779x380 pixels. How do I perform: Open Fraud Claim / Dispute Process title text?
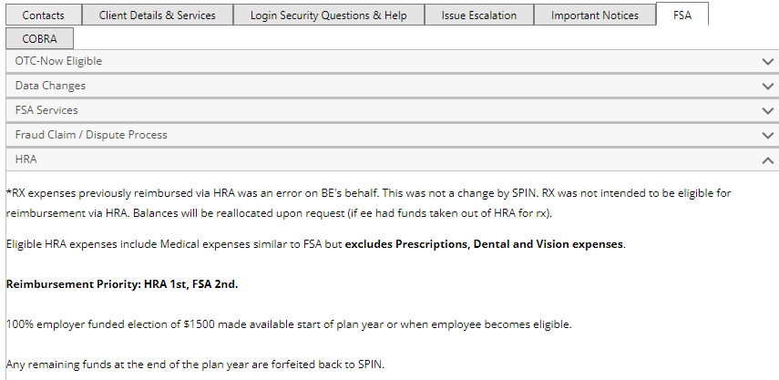point(91,135)
